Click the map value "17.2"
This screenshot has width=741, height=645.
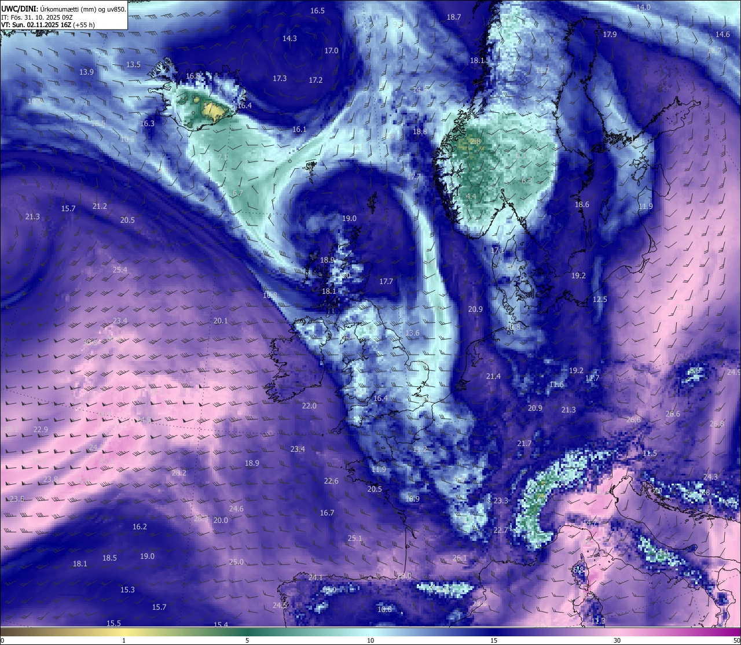click(x=316, y=80)
